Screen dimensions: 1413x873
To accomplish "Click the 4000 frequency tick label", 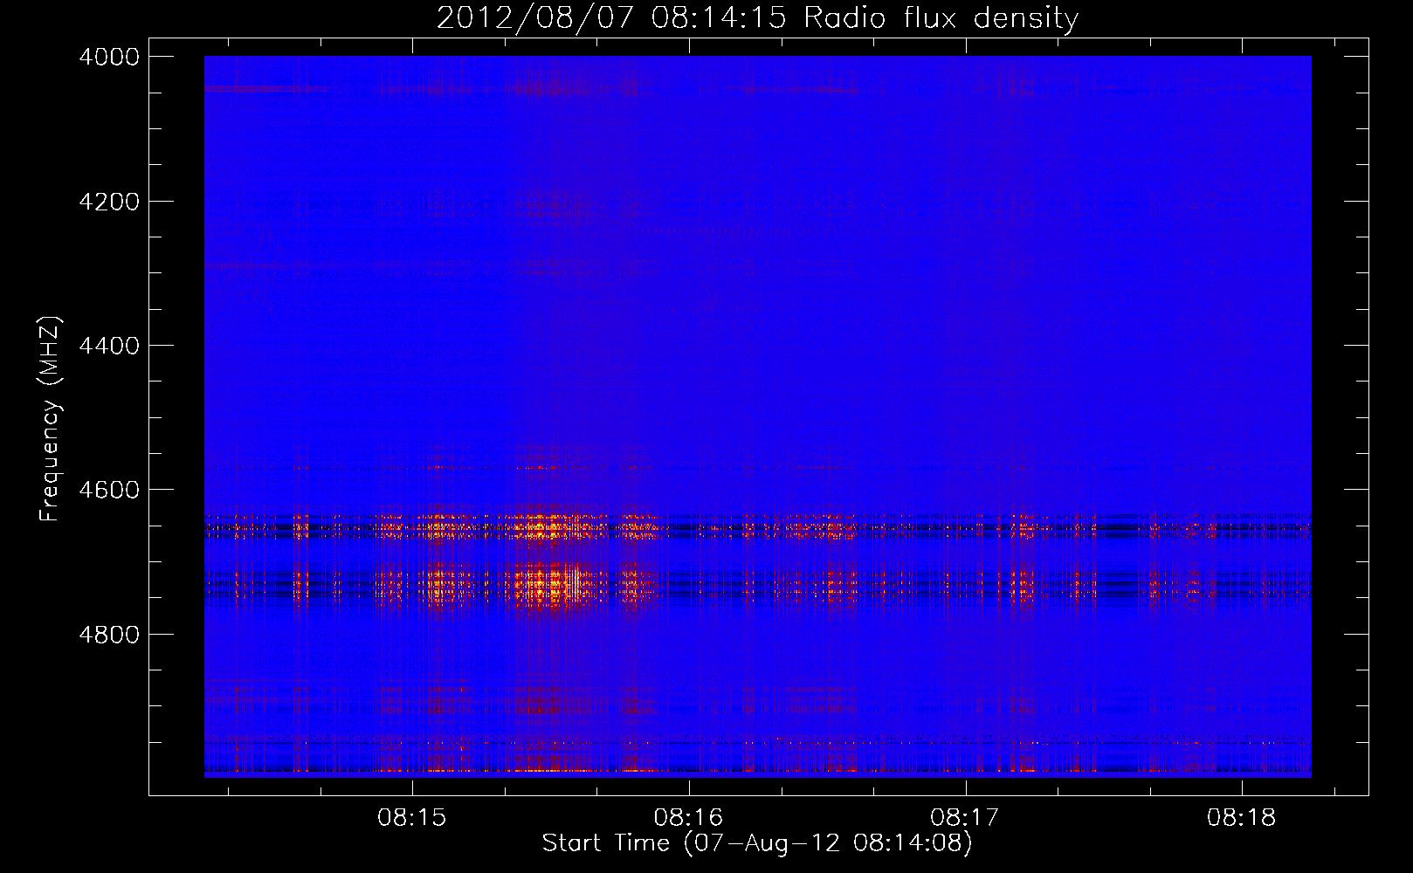I will pyautogui.click(x=109, y=57).
